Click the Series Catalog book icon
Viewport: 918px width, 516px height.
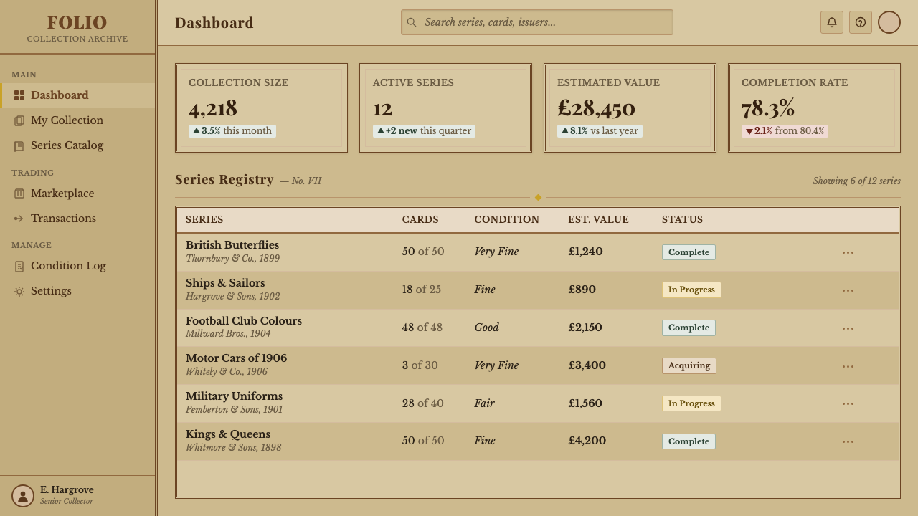coord(19,145)
